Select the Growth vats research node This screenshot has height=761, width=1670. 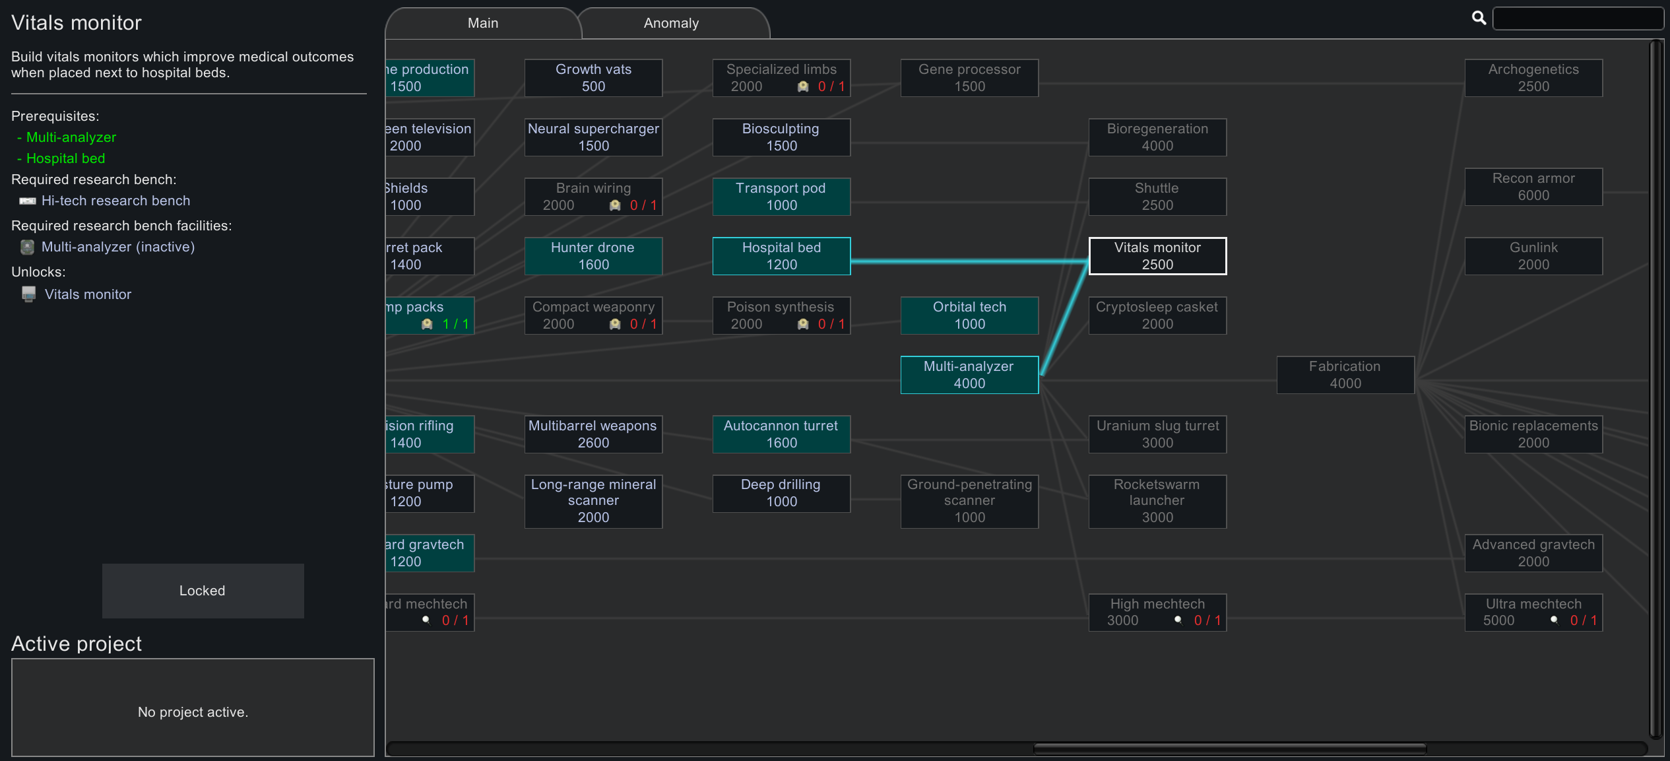tap(593, 78)
